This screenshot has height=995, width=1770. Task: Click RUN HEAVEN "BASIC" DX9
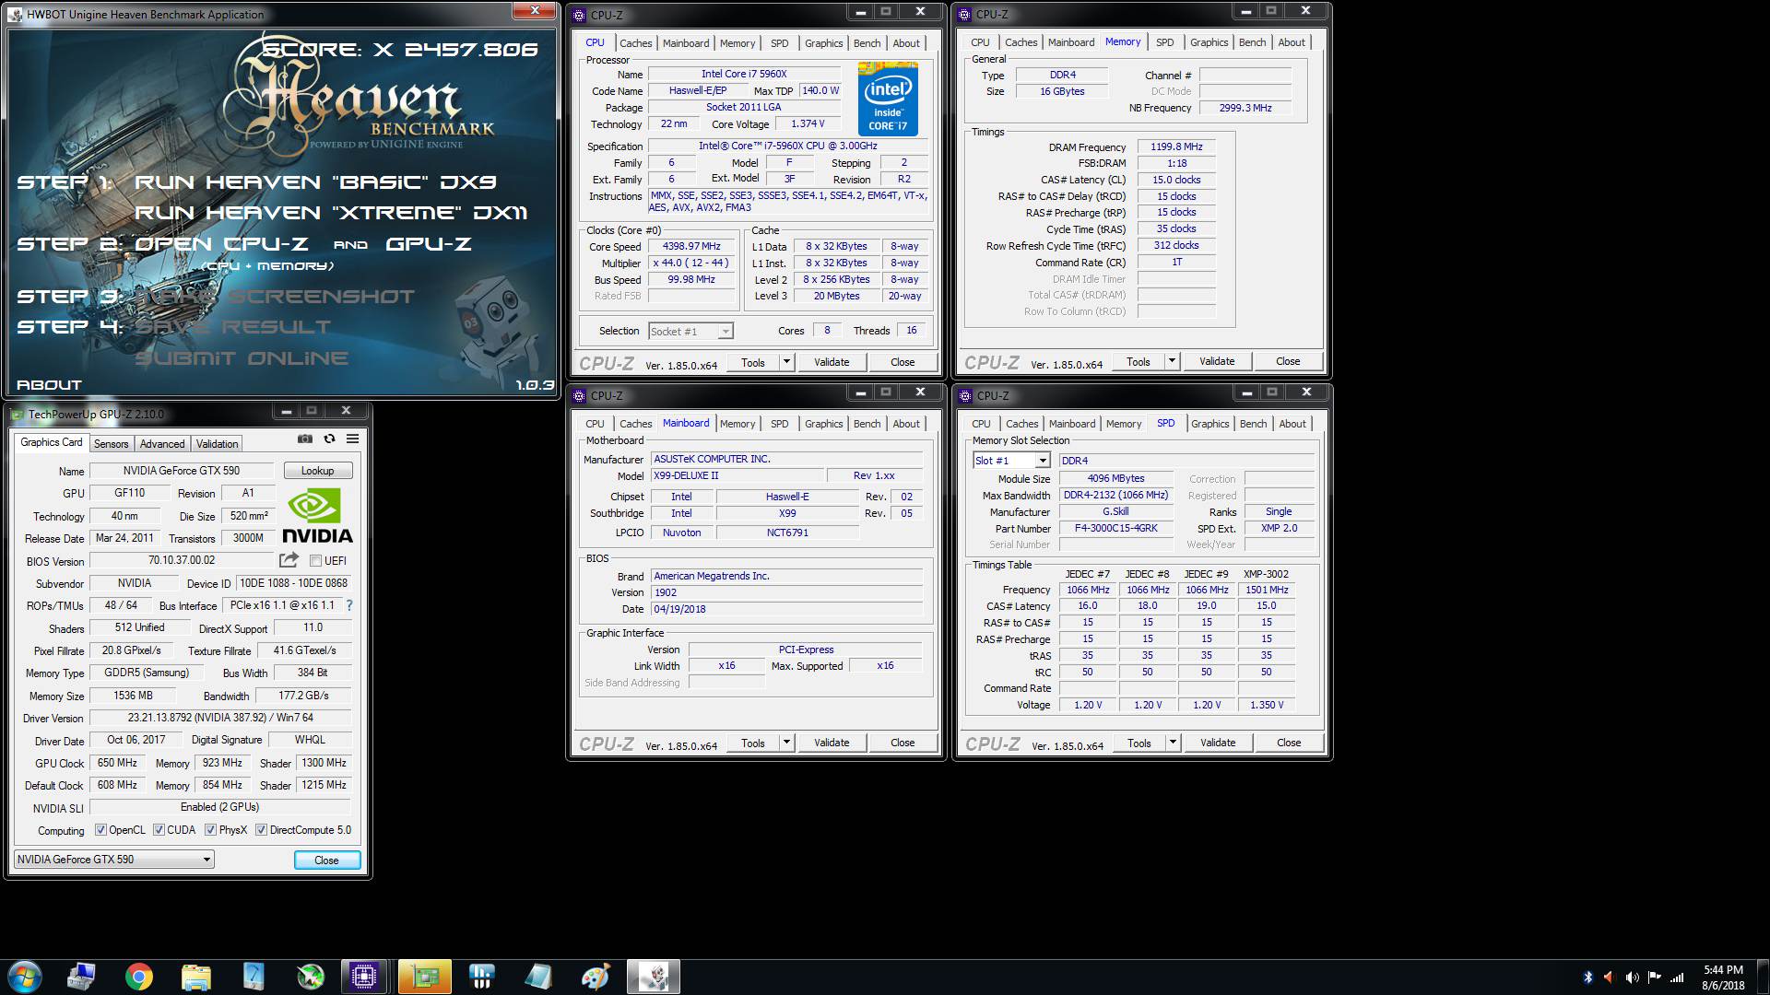316,182
